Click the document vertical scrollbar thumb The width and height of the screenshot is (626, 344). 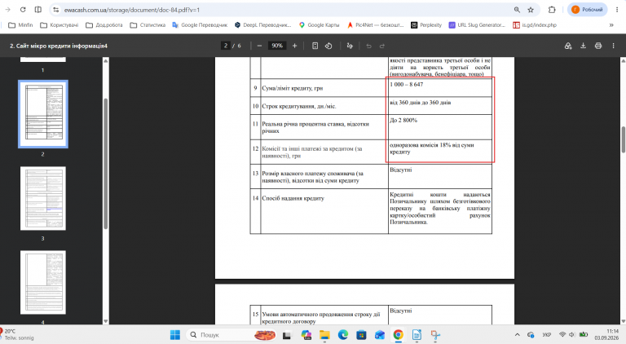click(x=623, y=139)
